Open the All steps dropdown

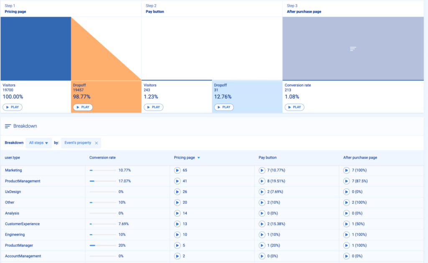click(38, 143)
